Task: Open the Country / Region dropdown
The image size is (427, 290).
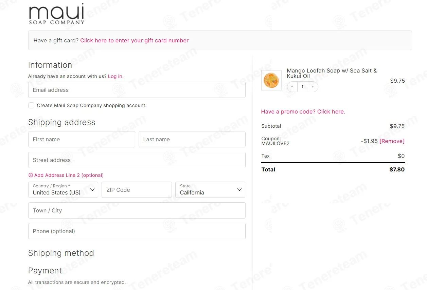Action: (63, 190)
